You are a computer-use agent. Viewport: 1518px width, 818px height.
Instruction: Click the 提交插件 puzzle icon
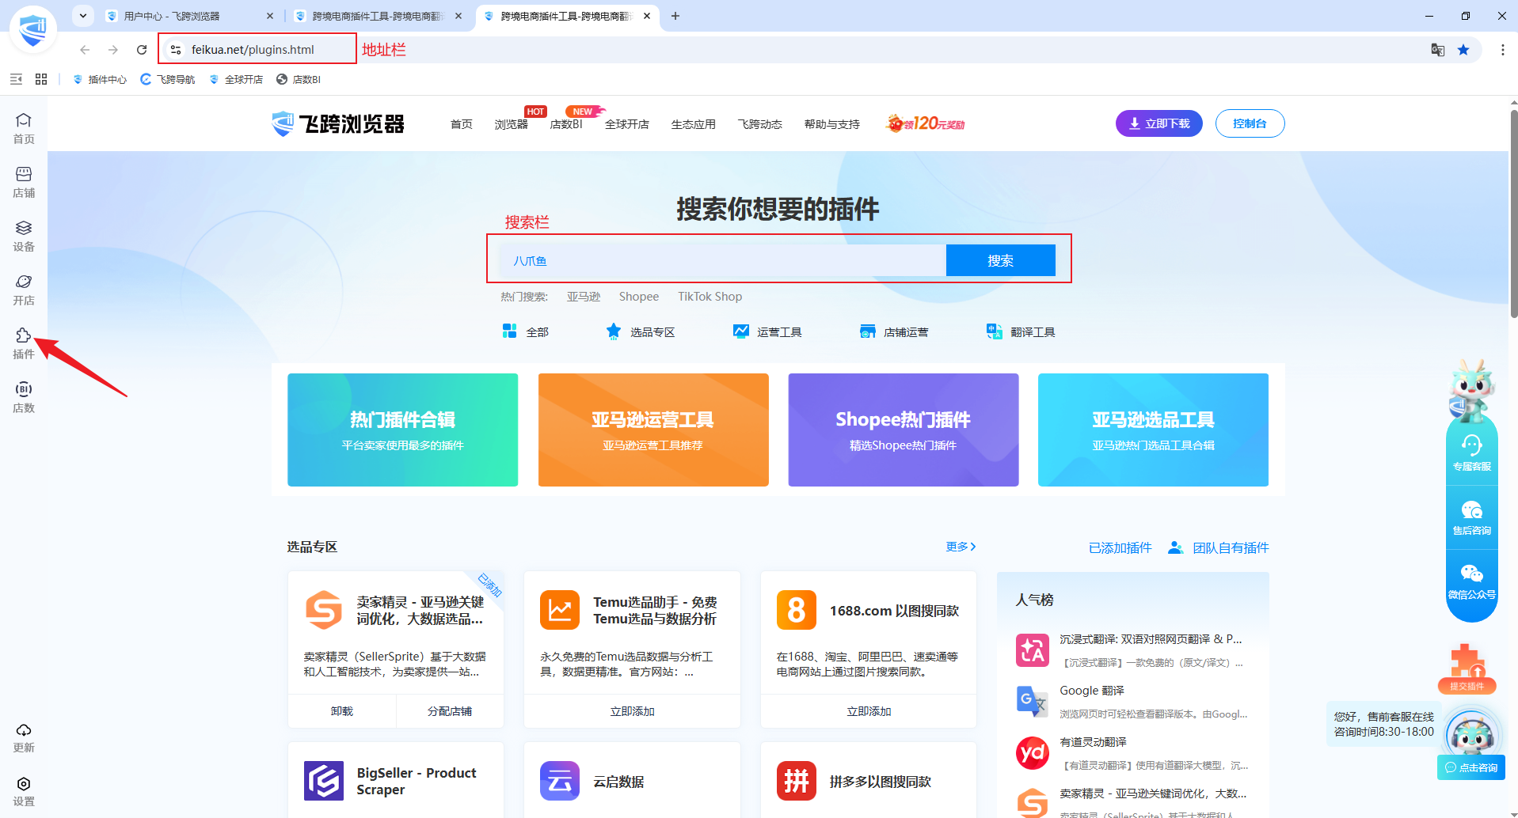pos(1467,669)
